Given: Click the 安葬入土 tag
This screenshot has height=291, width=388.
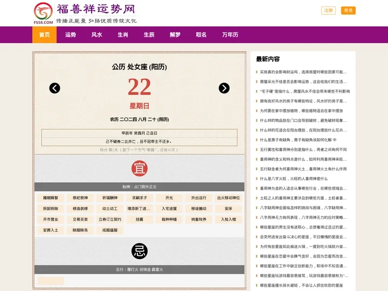Looking at the screenshot, I should tap(51, 230).
